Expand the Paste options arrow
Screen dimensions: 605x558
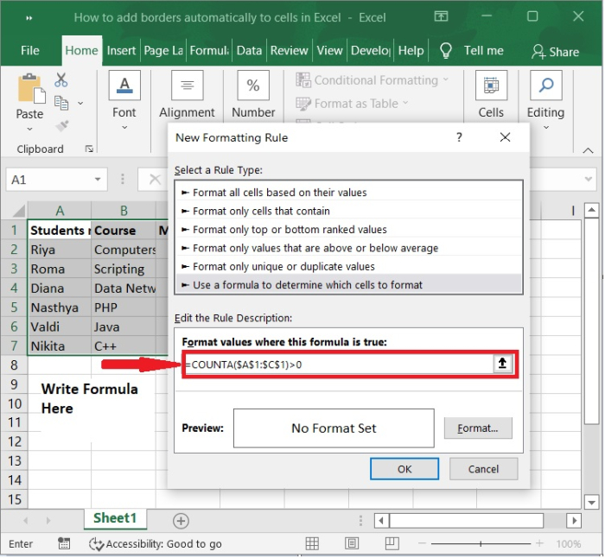(x=29, y=130)
